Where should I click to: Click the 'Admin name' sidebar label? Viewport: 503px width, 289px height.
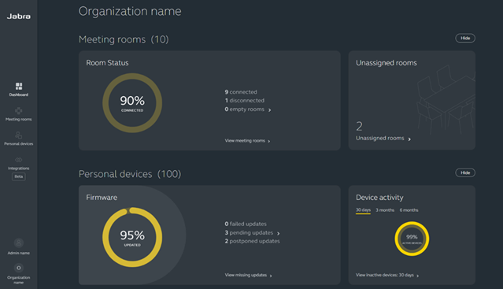pos(19,253)
